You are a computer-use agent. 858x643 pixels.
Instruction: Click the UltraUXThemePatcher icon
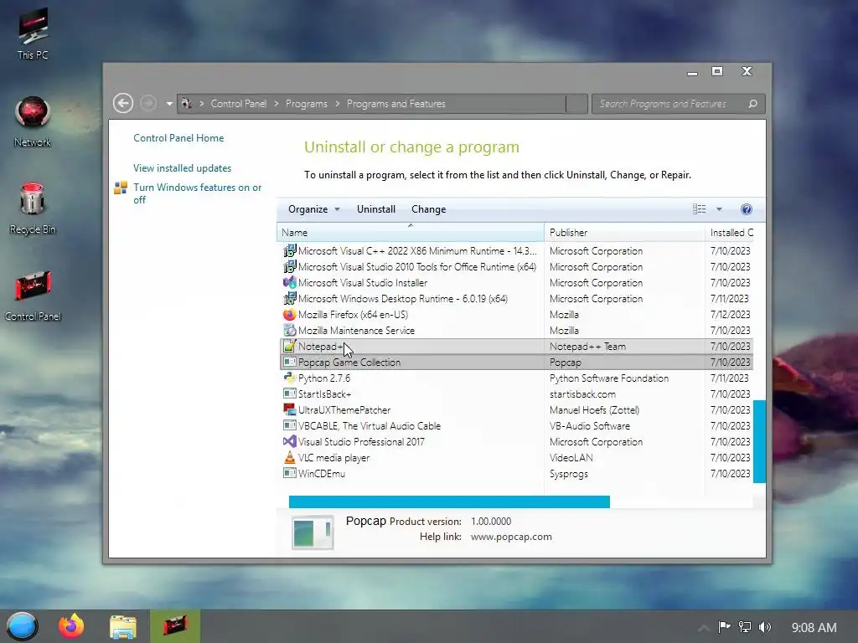click(x=289, y=409)
